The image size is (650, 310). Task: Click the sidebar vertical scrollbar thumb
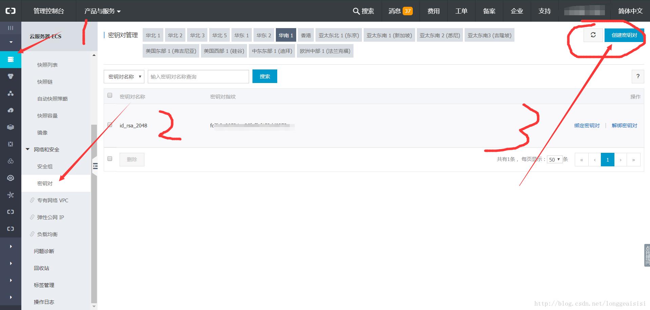click(x=94, y=213)
